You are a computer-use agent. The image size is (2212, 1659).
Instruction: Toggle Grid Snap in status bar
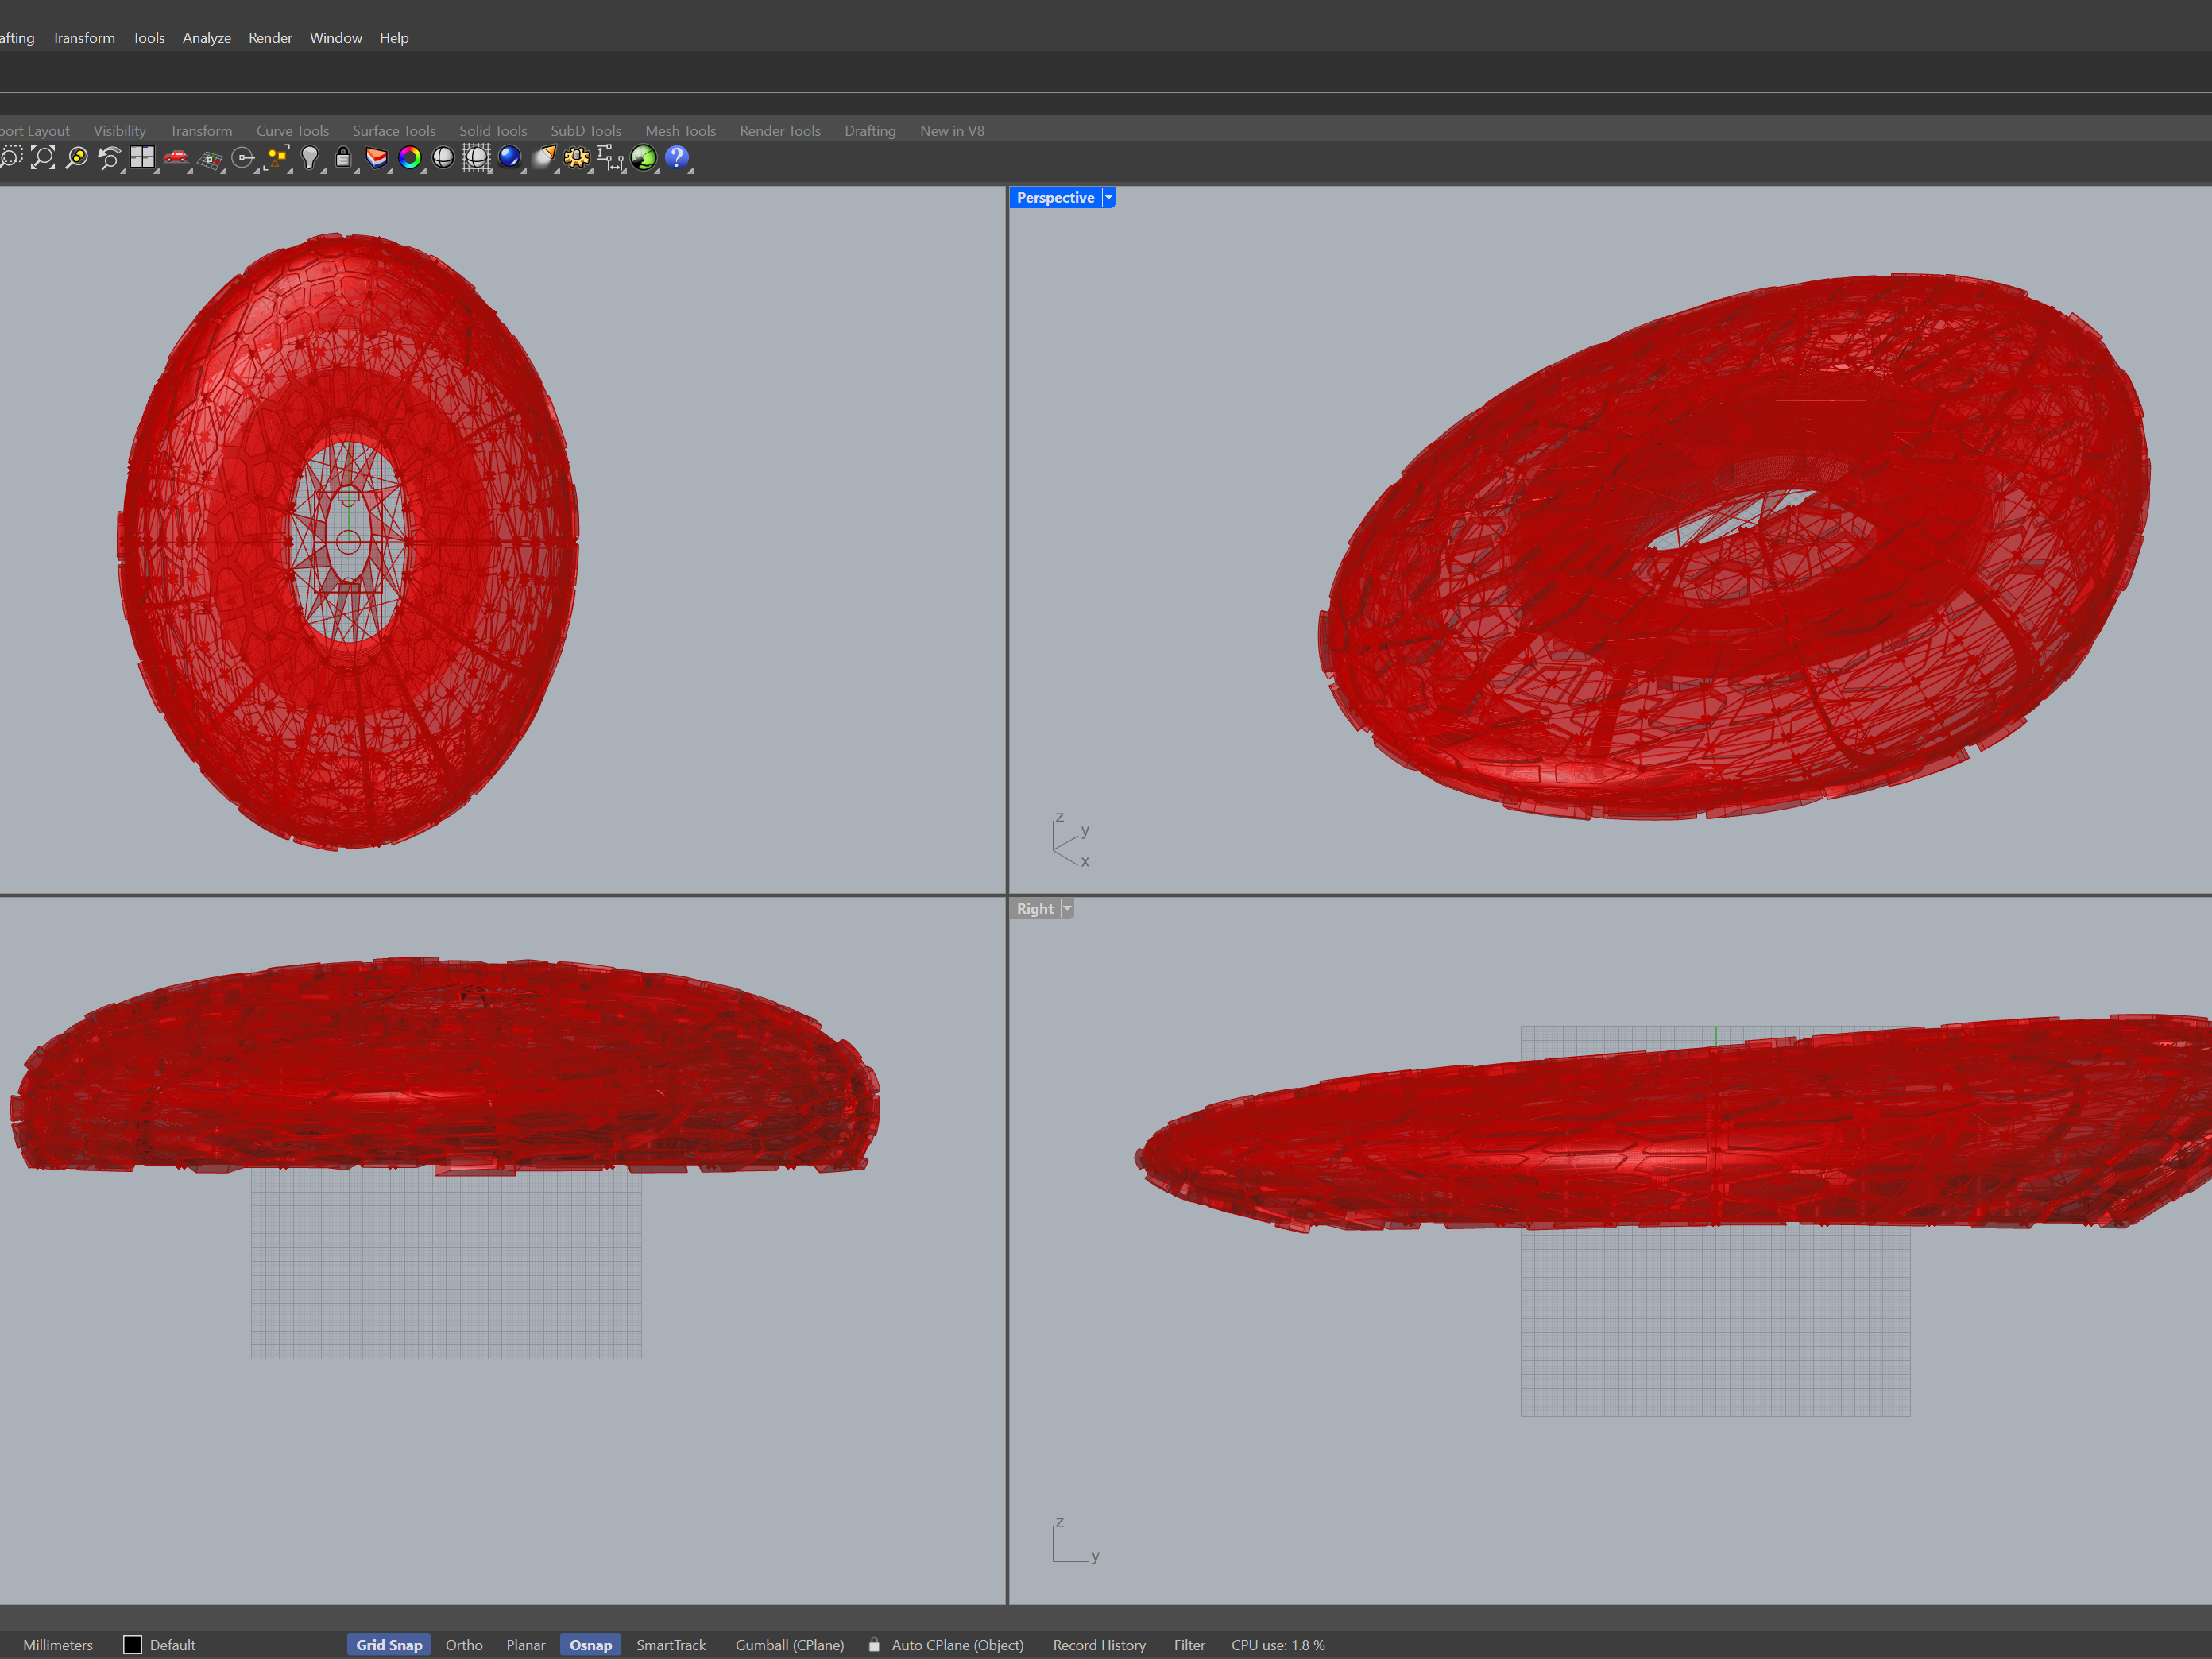pos(389,1645)
